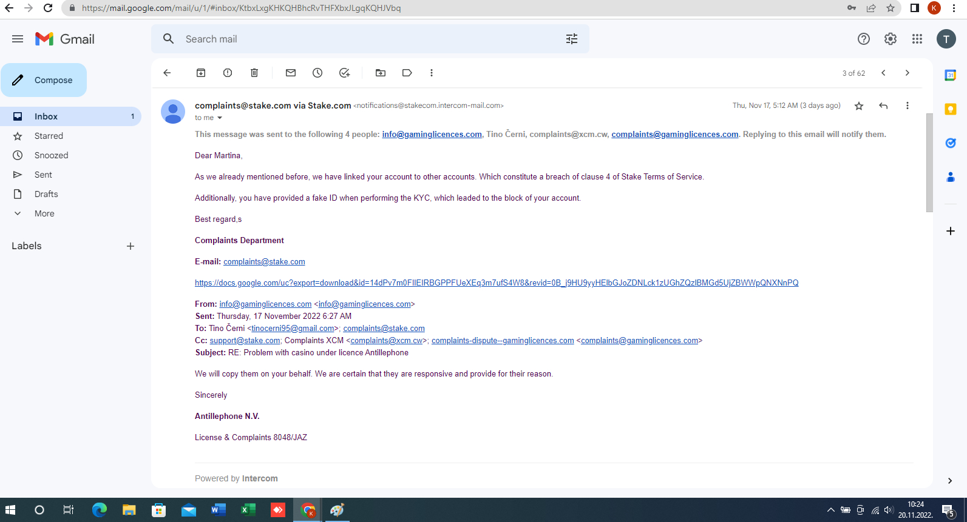Go to the Starred folder

49,136
